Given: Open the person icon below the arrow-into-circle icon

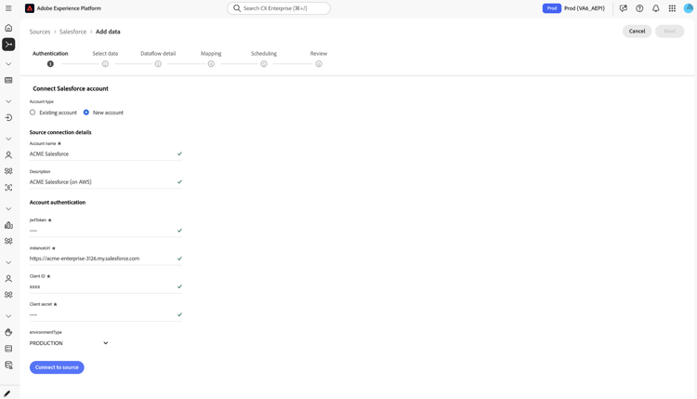Looking at the screenshot, I should [x=8, y=154].
